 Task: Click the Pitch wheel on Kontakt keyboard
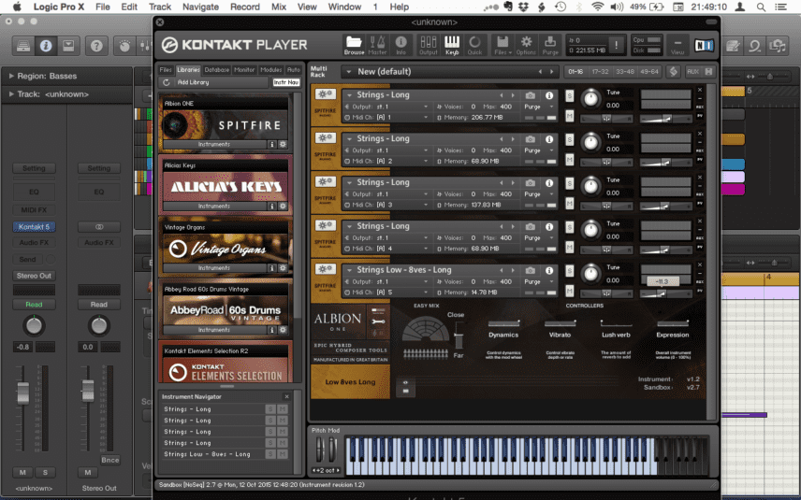click(320, 450)
